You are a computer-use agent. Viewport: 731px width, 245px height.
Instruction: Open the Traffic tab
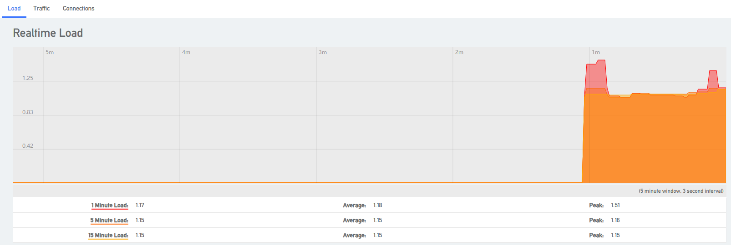tap(41, 9)
